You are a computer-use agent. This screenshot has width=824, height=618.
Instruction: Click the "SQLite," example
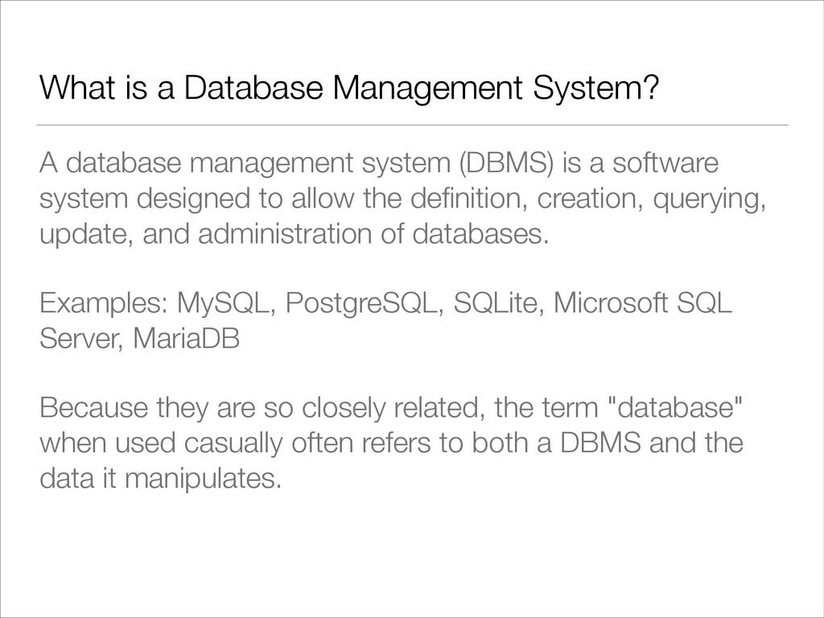pos(499,303)
